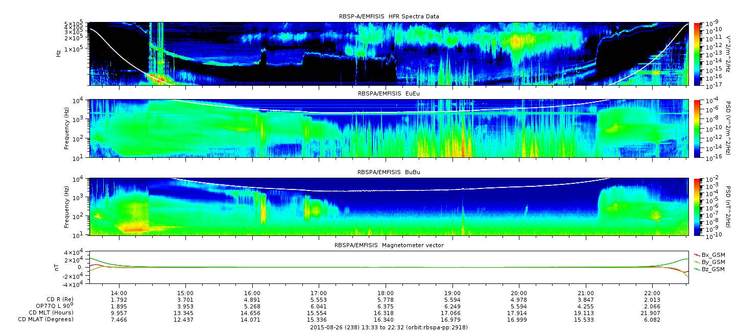Image resolution: width=739 pixels, height=336 pixels.
Task: Click the RBSPA/EMFISIS EuEu panel title
Action: (x=389, y=93)
